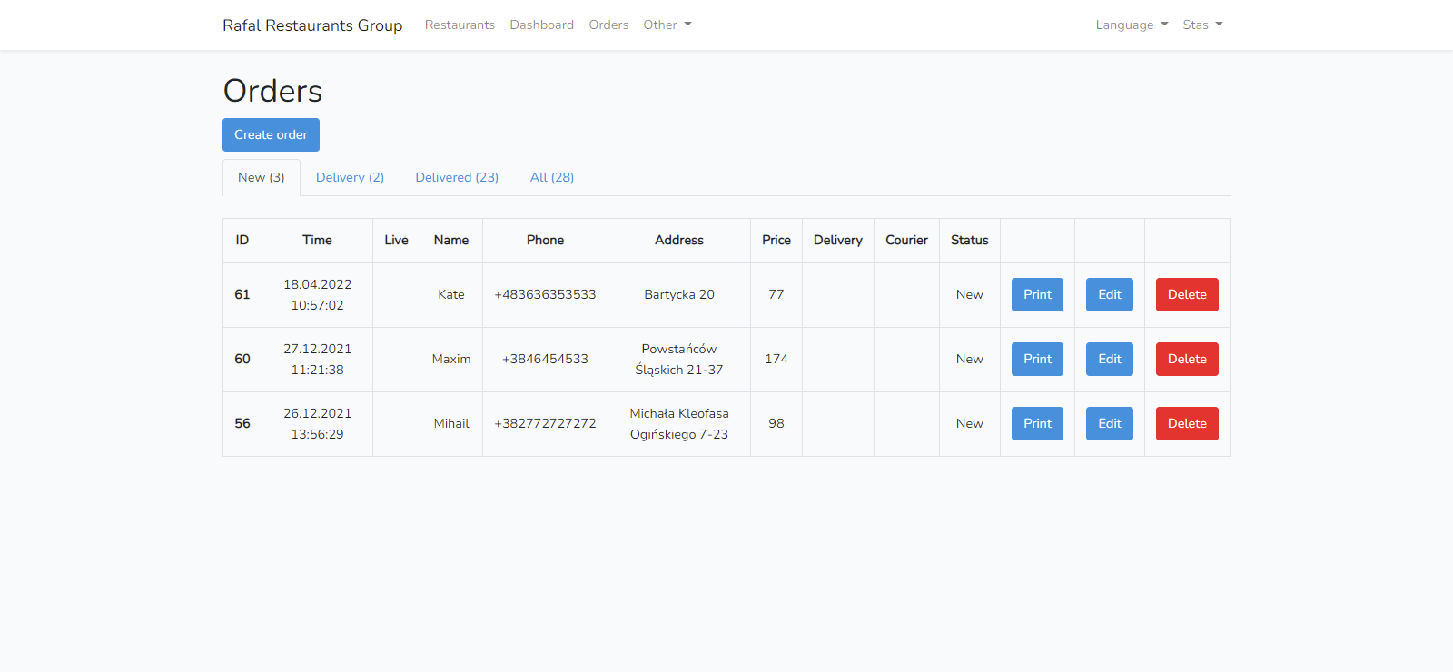Click the New status of order 61
The width and height of the screenshot is (1453, 672).
point(970,294)
